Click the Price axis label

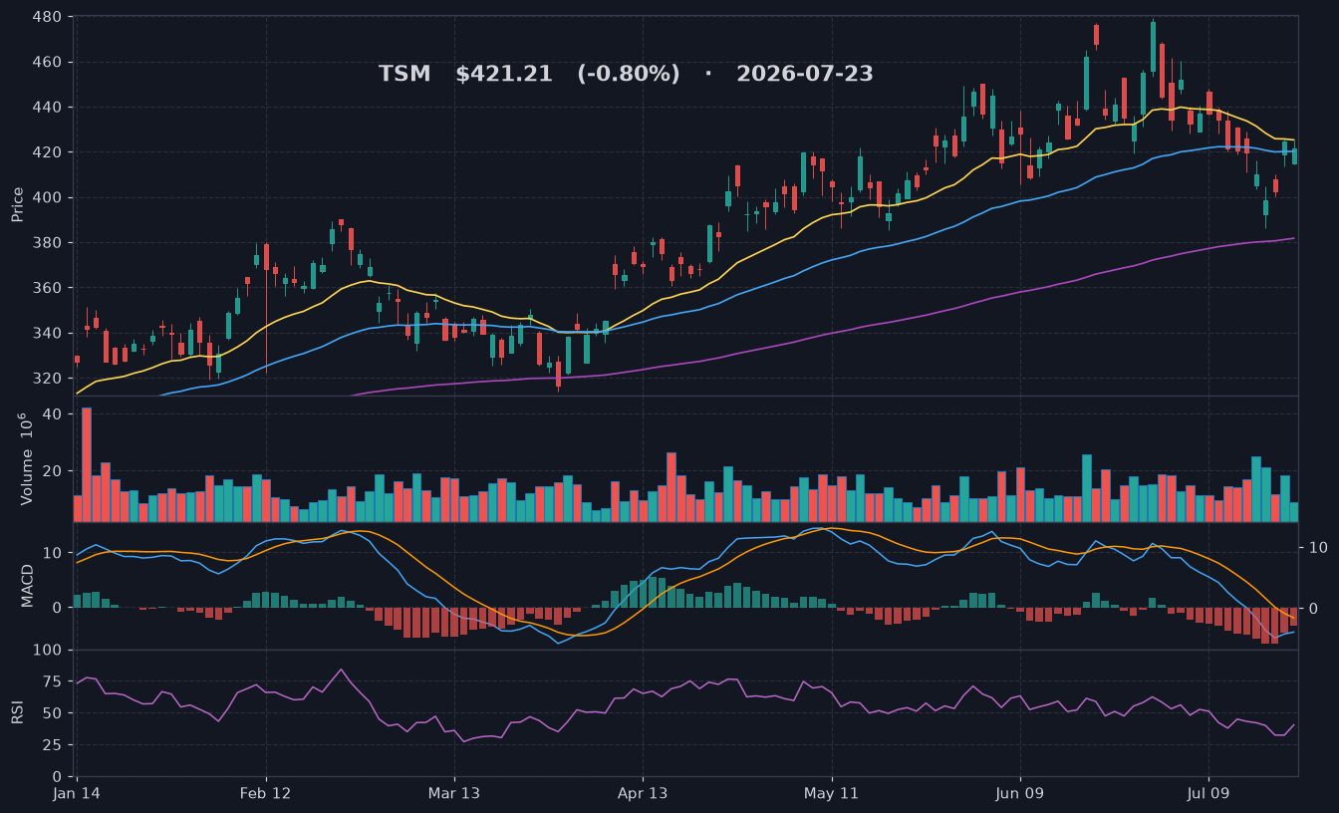17,203
